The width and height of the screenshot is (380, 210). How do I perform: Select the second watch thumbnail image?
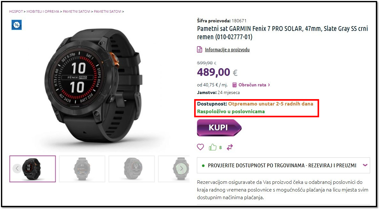point(82,169)
